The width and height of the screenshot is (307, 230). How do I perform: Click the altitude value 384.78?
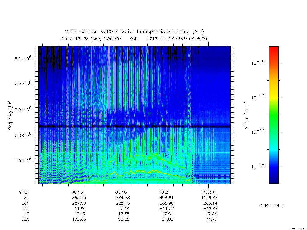(123, 198)
